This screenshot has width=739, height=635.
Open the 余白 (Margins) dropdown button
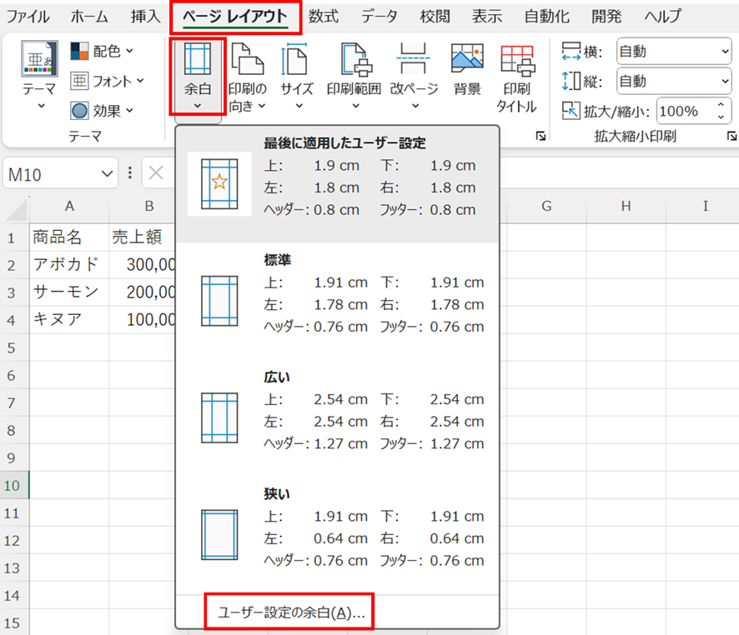(x=197, y=76)
